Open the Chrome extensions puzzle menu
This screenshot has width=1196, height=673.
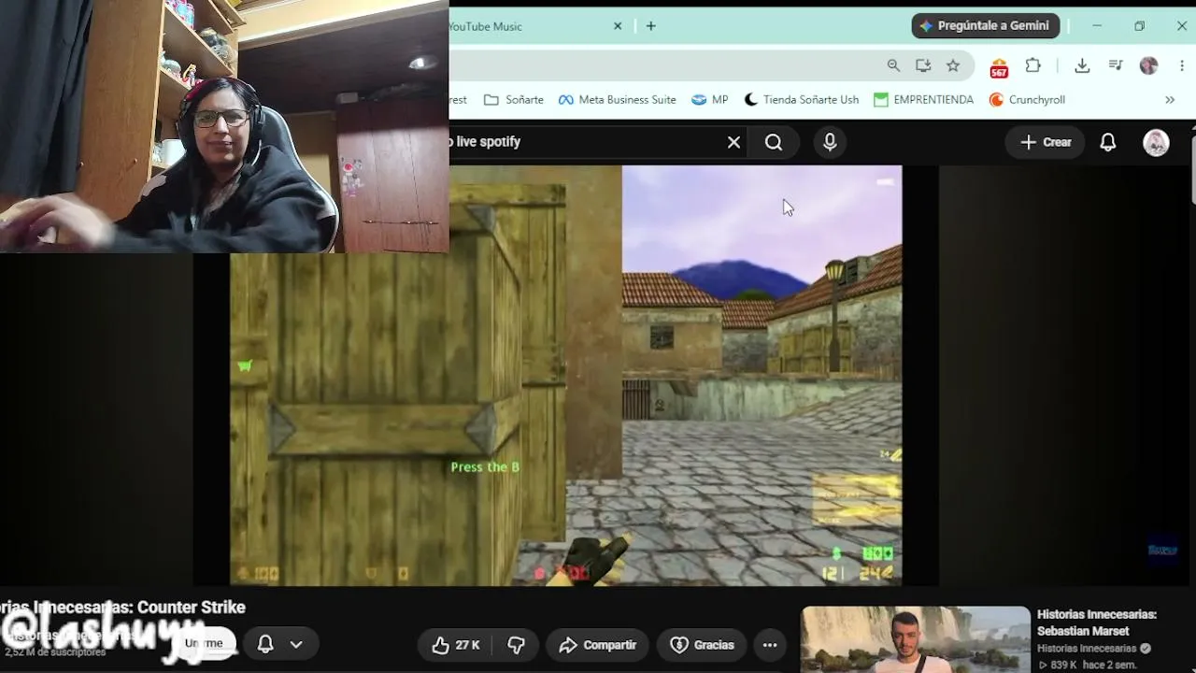point(1032,65)
